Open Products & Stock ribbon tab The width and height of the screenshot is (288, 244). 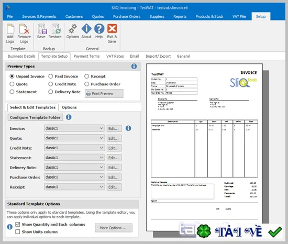pyautogui.click(x=209, y=17)
